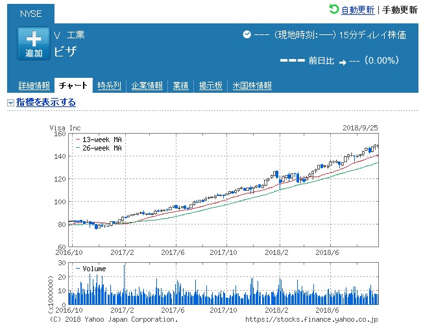Click the Visa Inc chart title

pos(65,128)
